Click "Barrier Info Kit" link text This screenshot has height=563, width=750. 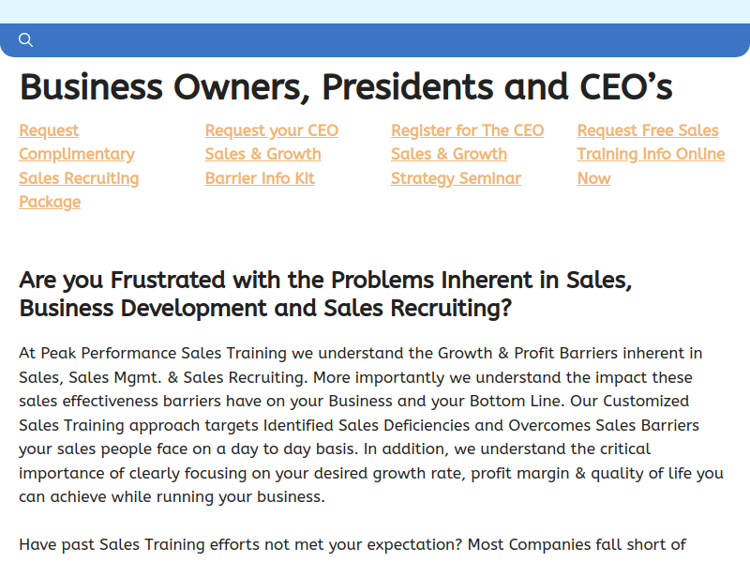pyautogui.click(x=260, y=178)
